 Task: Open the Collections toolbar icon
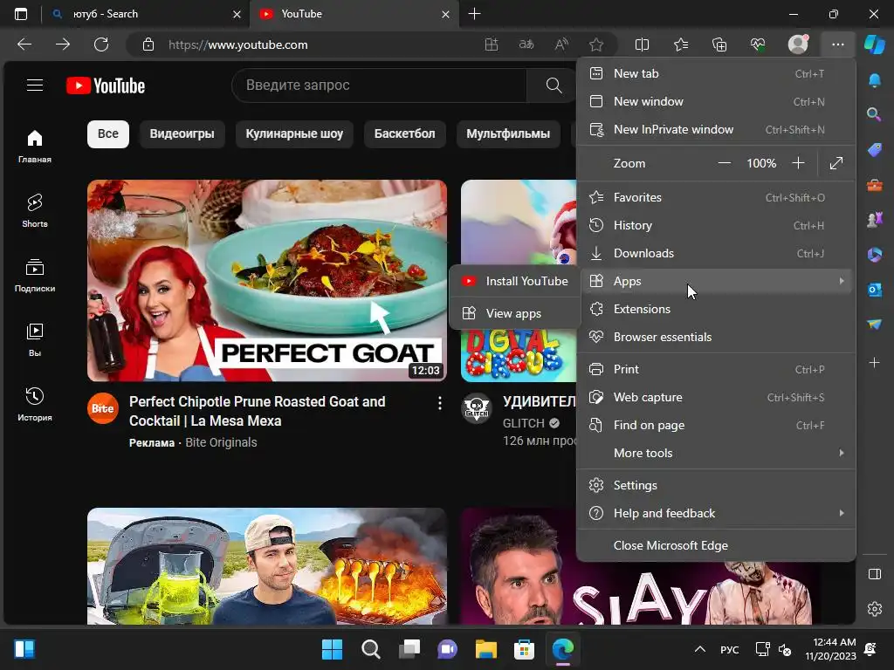719,44
